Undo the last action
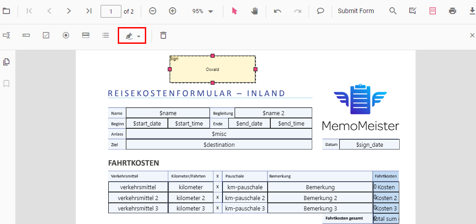Screen dimensions: 476x224 tap(277, 11)
